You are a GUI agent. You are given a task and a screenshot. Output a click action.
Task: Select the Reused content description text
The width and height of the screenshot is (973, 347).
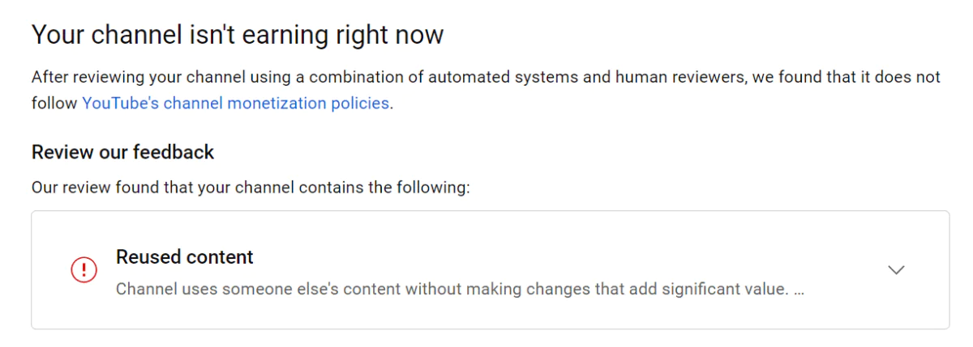451,289
